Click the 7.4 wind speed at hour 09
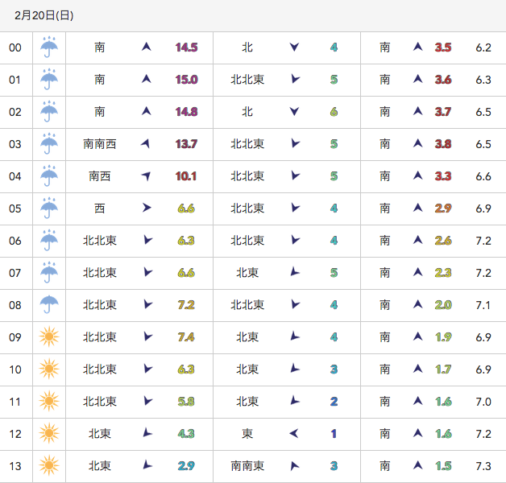 click(186, 337)
